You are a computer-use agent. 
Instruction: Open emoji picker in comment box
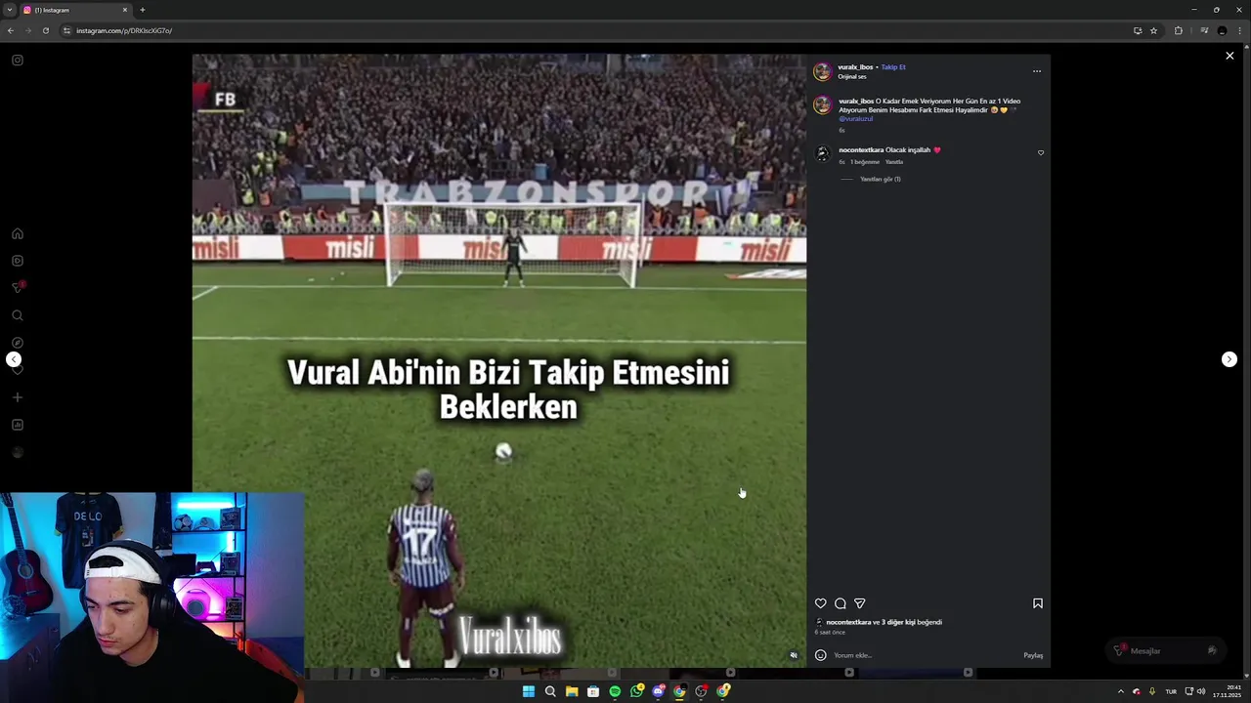821,655
